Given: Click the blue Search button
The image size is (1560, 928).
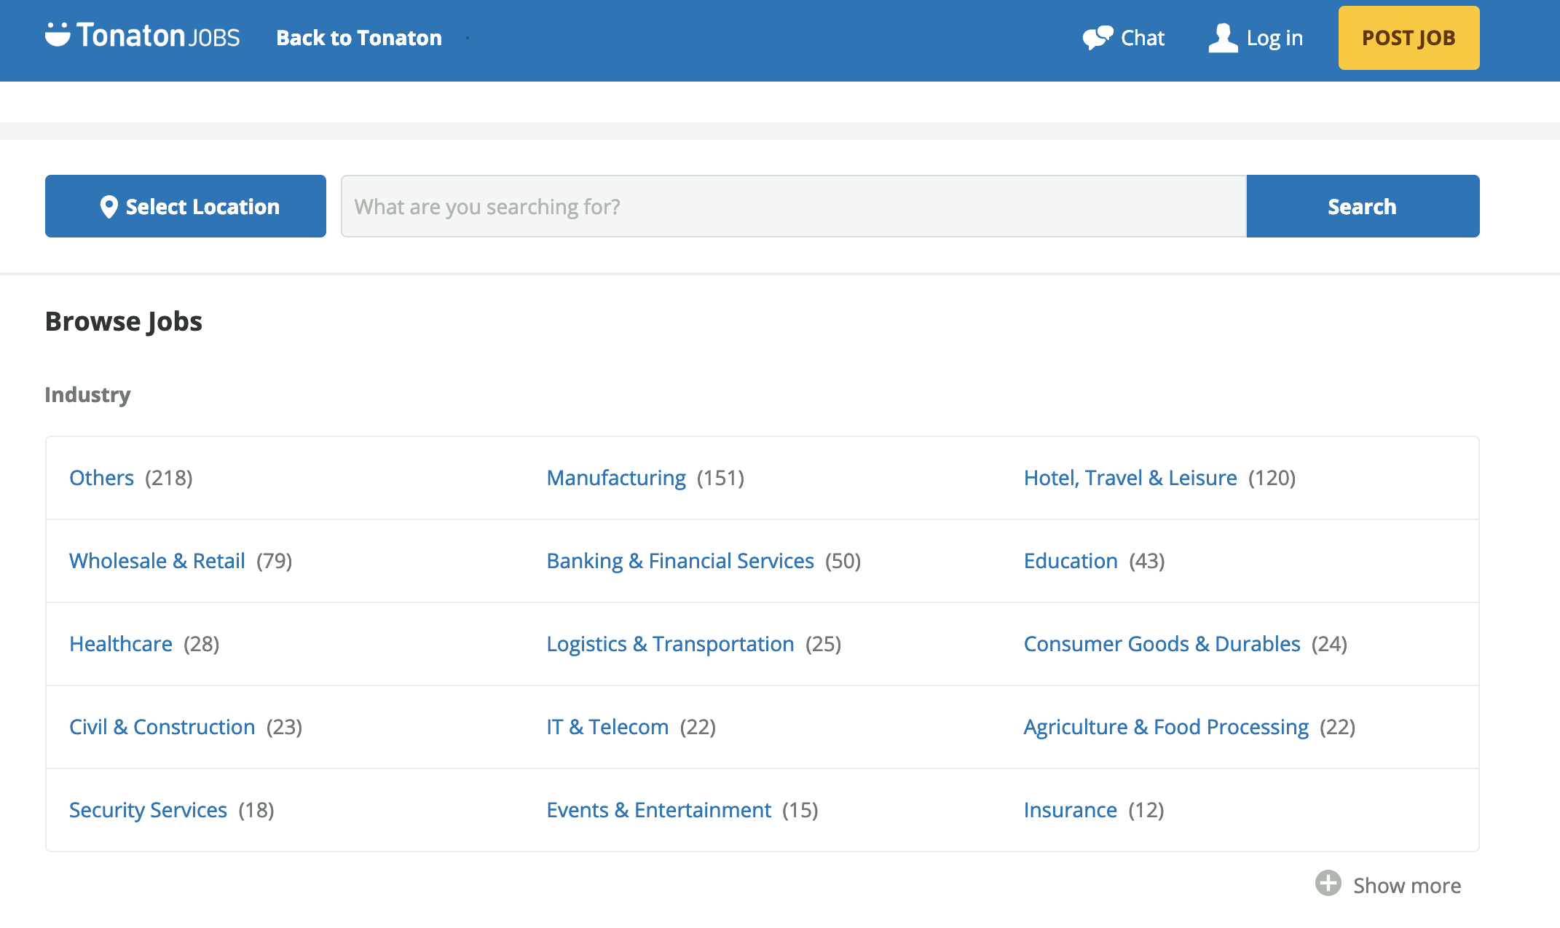Looking at the screenshot, I should coord(1363,206).
